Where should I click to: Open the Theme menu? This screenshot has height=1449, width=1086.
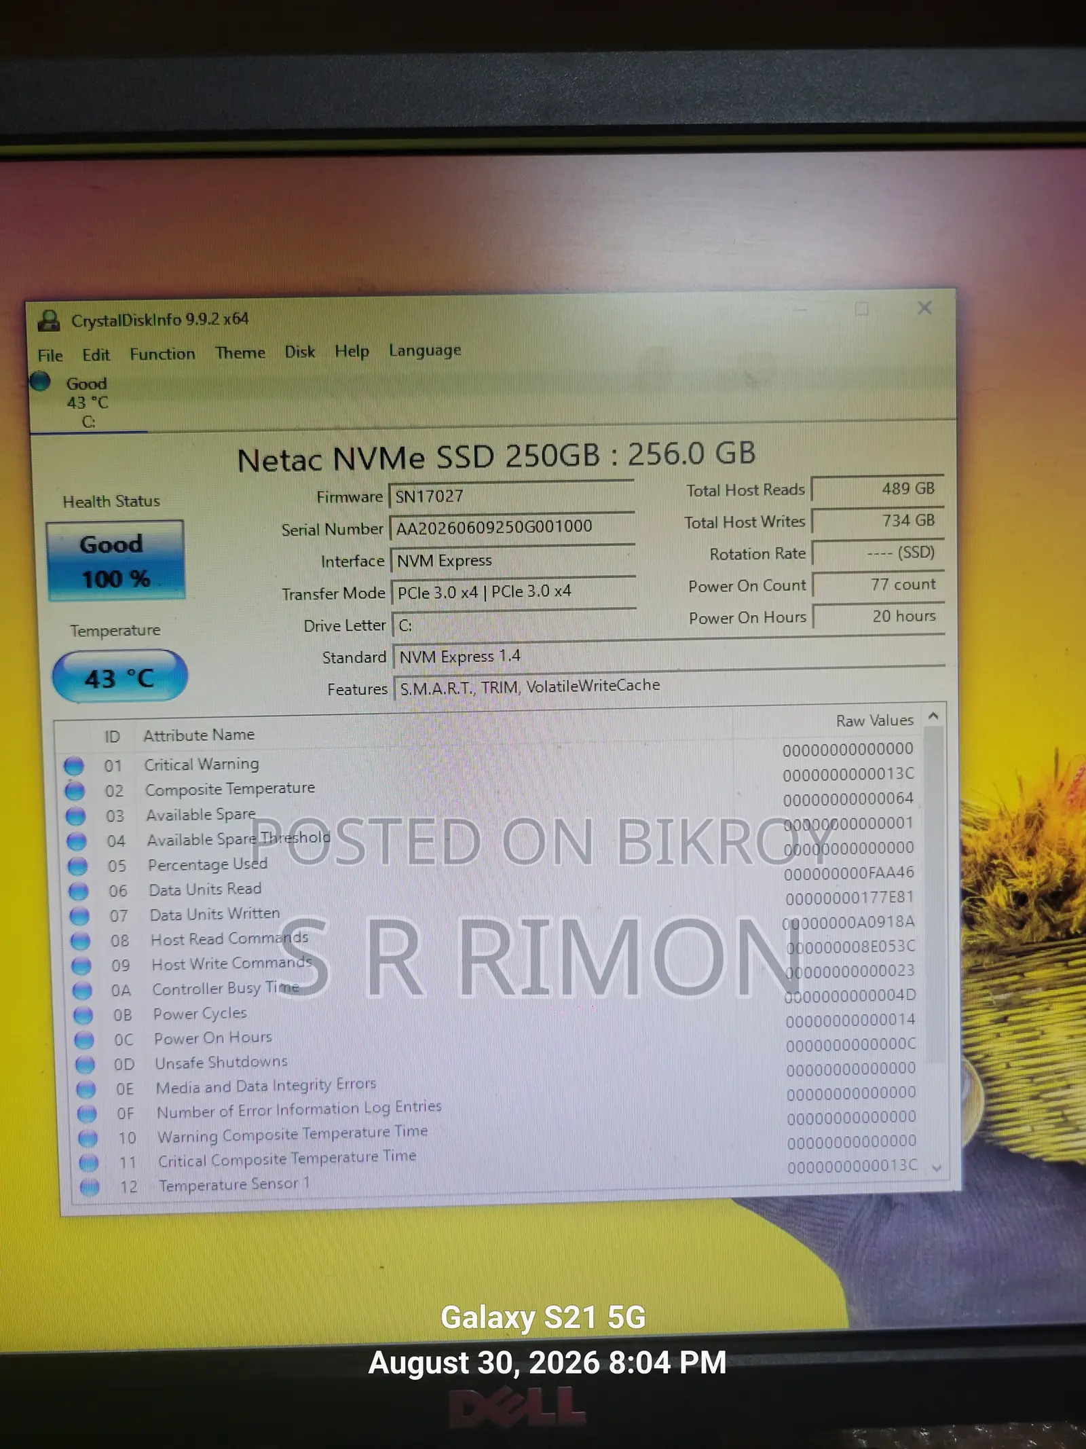coord(240,352)
